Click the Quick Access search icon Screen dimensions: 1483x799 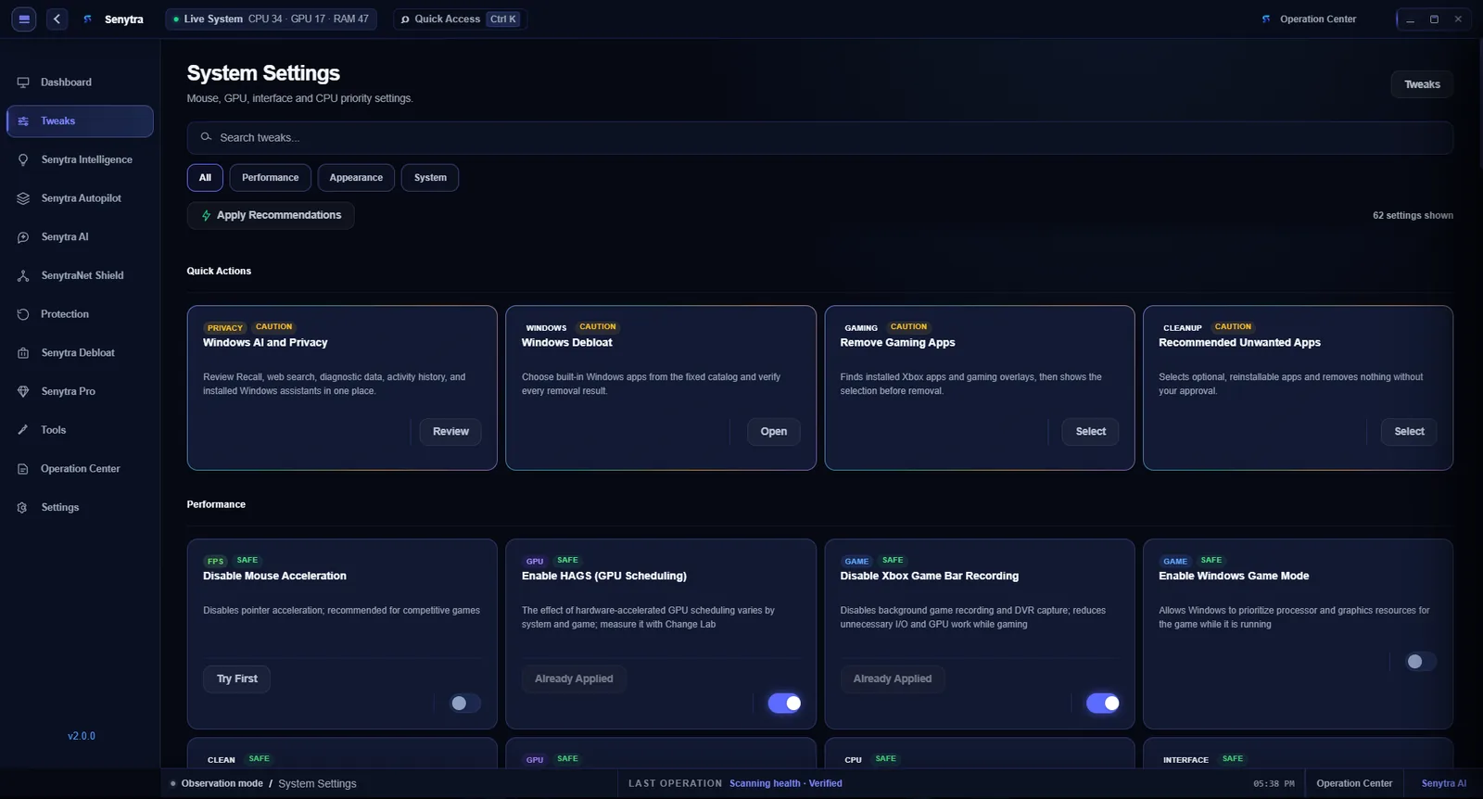coord(405,19)
